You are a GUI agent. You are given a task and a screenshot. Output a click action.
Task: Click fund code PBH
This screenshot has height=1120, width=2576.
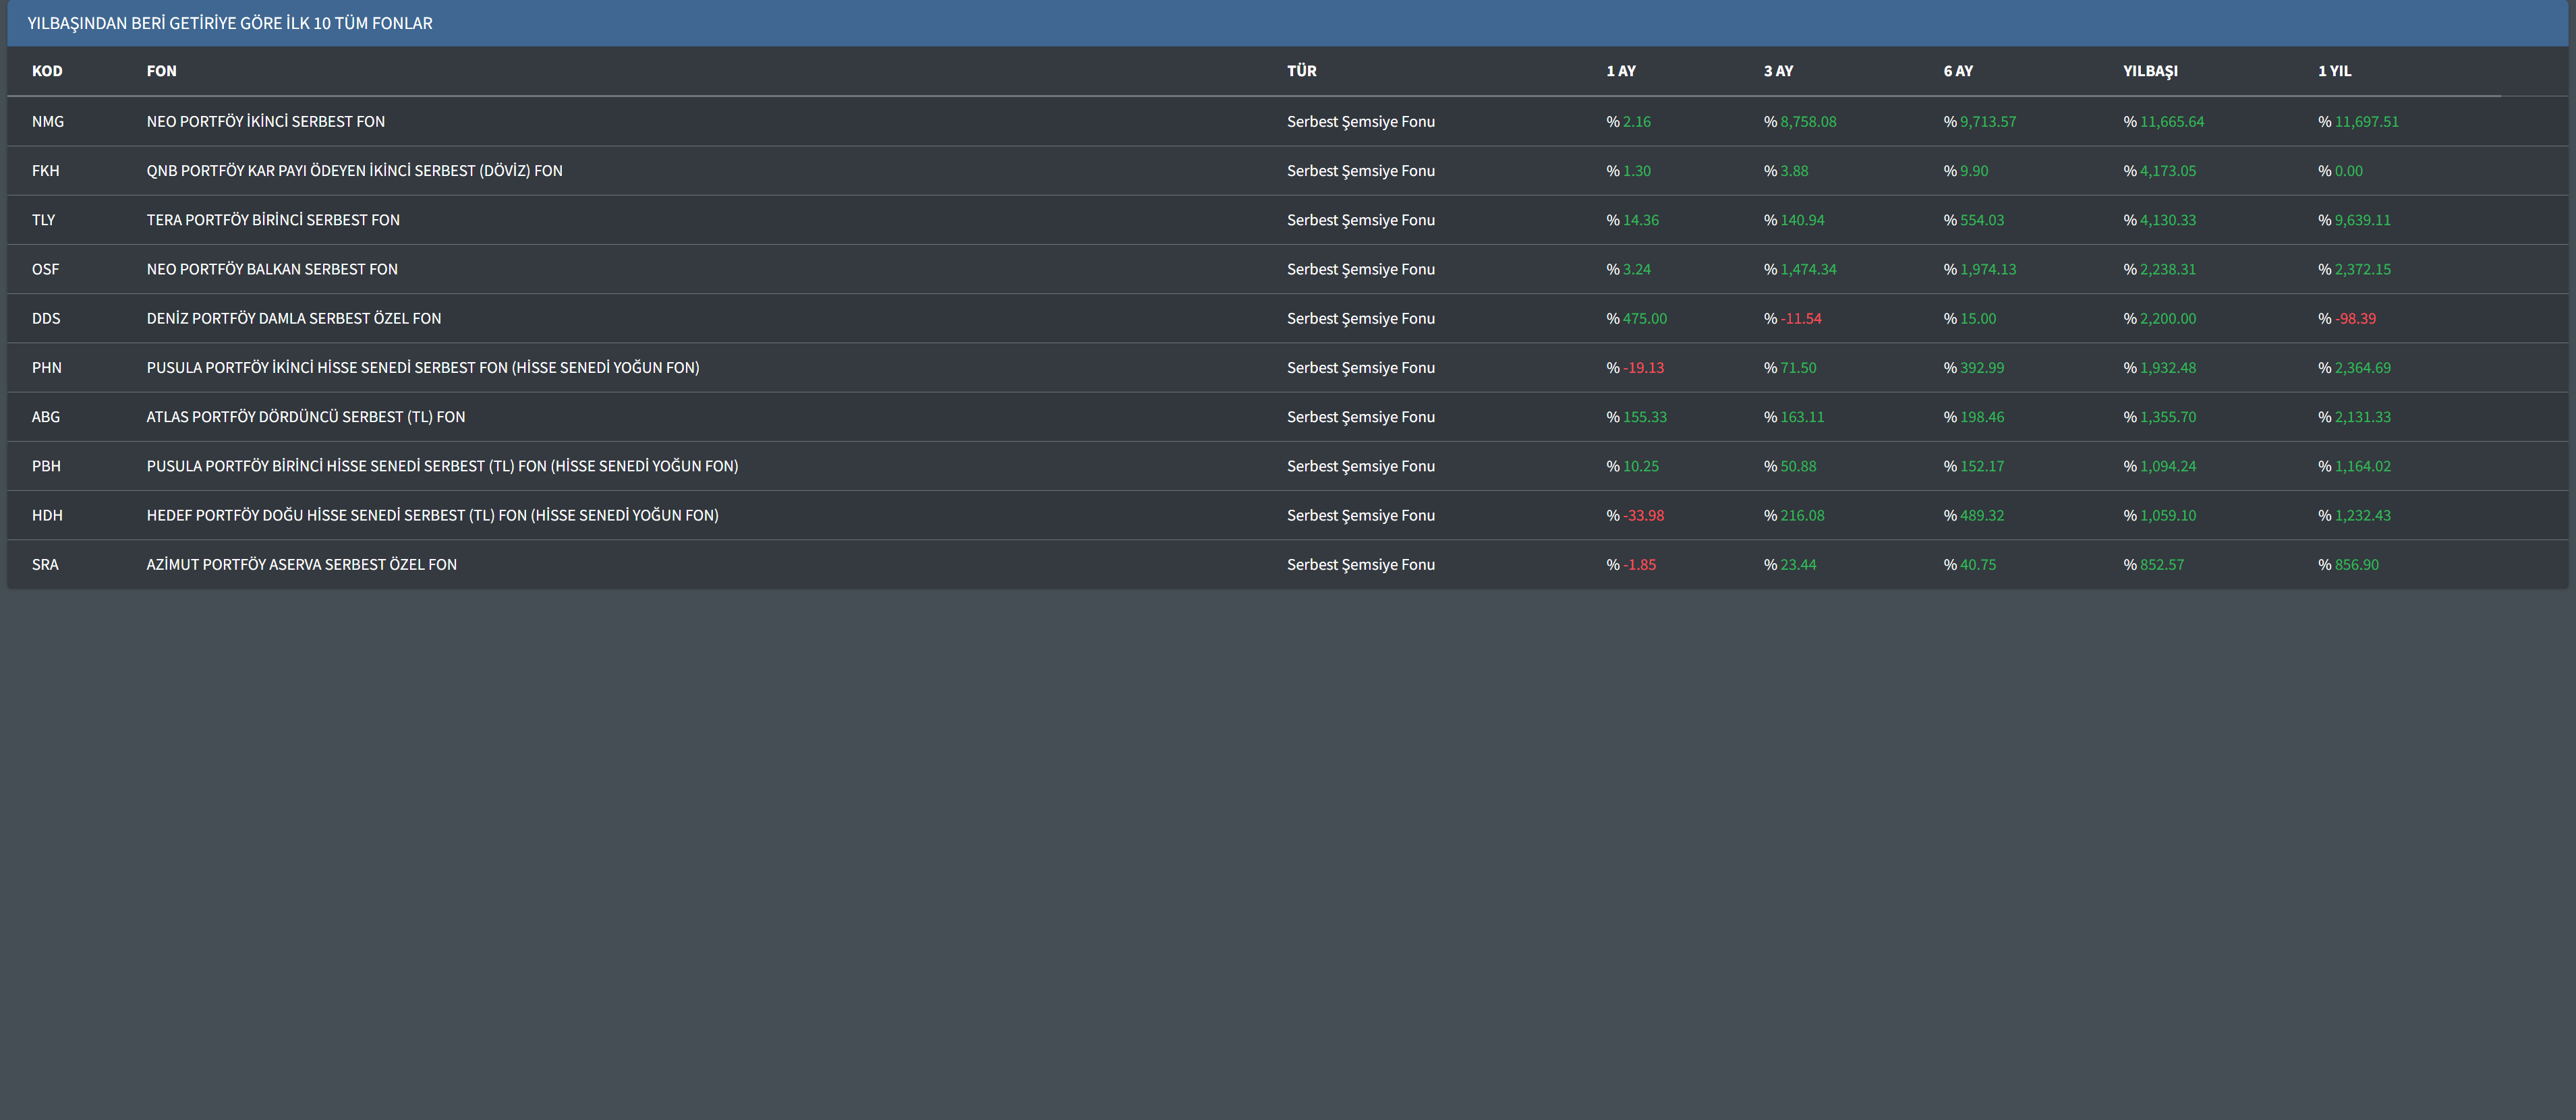coord(46,466)
